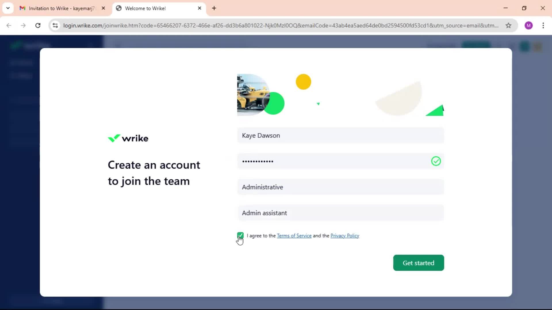
Task: Click the Wrike logo
Action: click(x=128, y=138)
